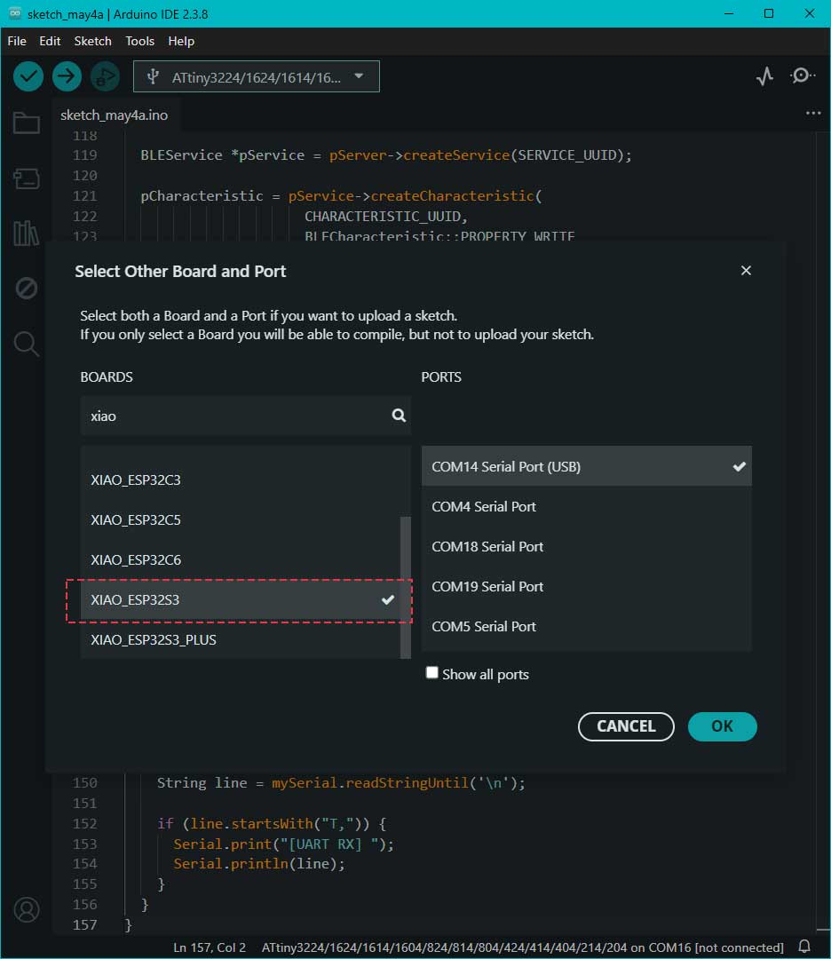The height and width of the screenshot is (959, 831).
Task: Open the account profile icon
Action: 27,909
